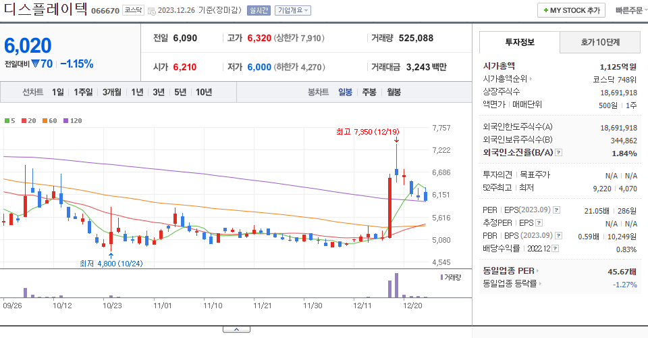Select the 1년 line chart period

pyautogui.click(x=137, y=92)
